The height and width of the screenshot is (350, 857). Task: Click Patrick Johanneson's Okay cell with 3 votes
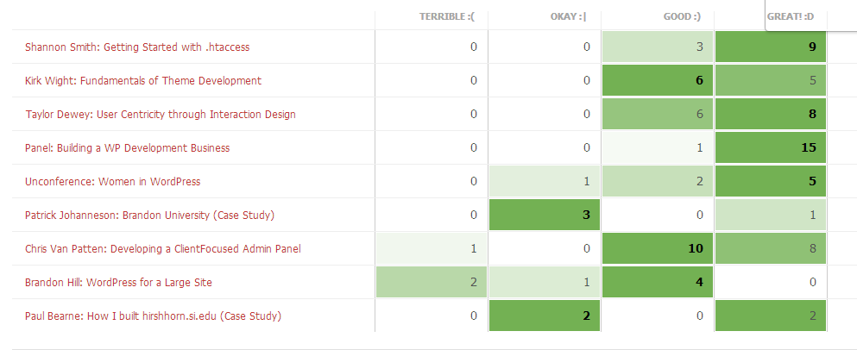point(545,215)
